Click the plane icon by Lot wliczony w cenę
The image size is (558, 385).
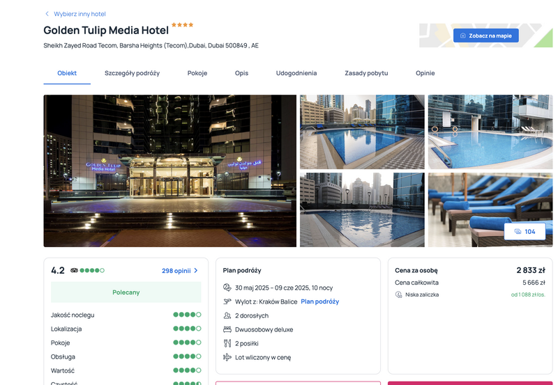(227, 357)
